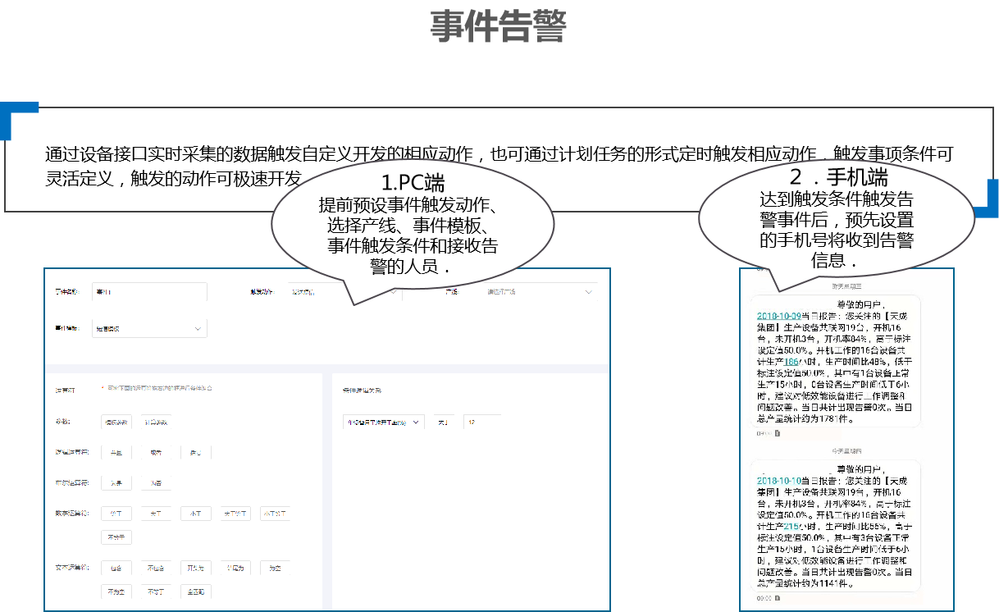This screenshot has height=612, width=999.
Task: Choose the 并且 logical operator
Action: [x=116, y=452]
